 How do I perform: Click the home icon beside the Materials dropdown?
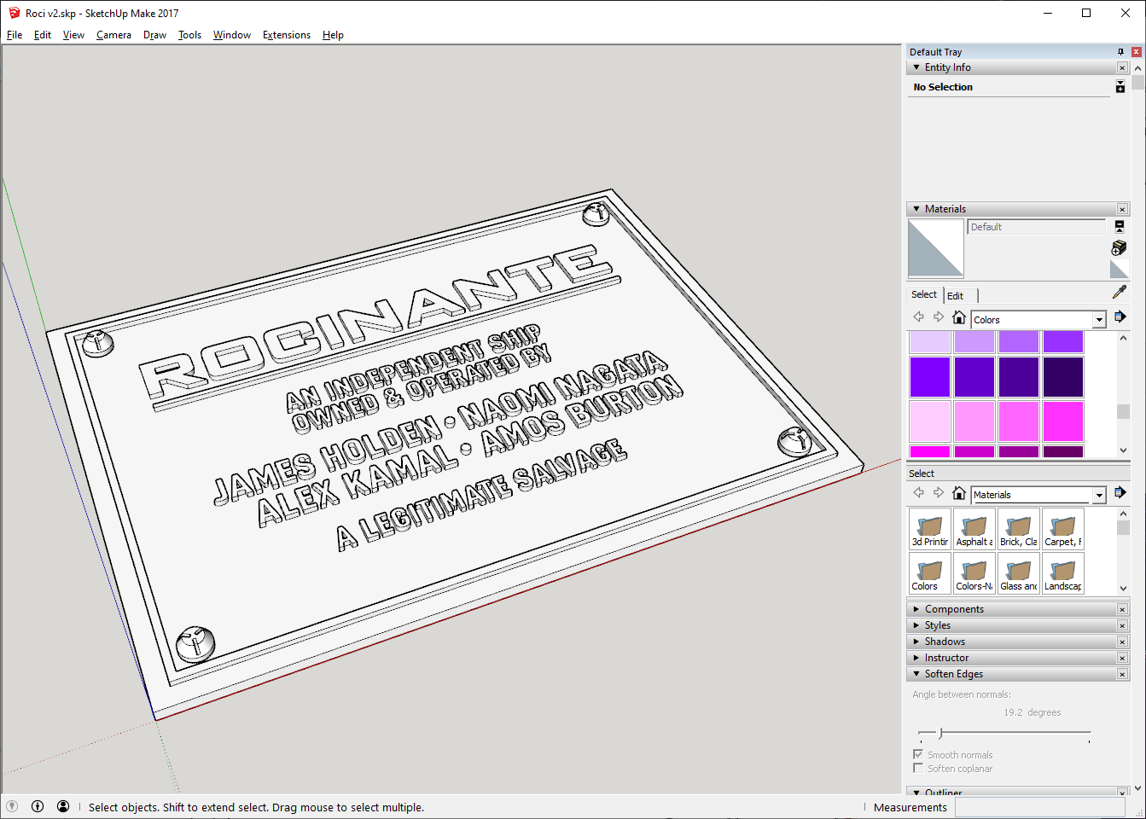959,493
